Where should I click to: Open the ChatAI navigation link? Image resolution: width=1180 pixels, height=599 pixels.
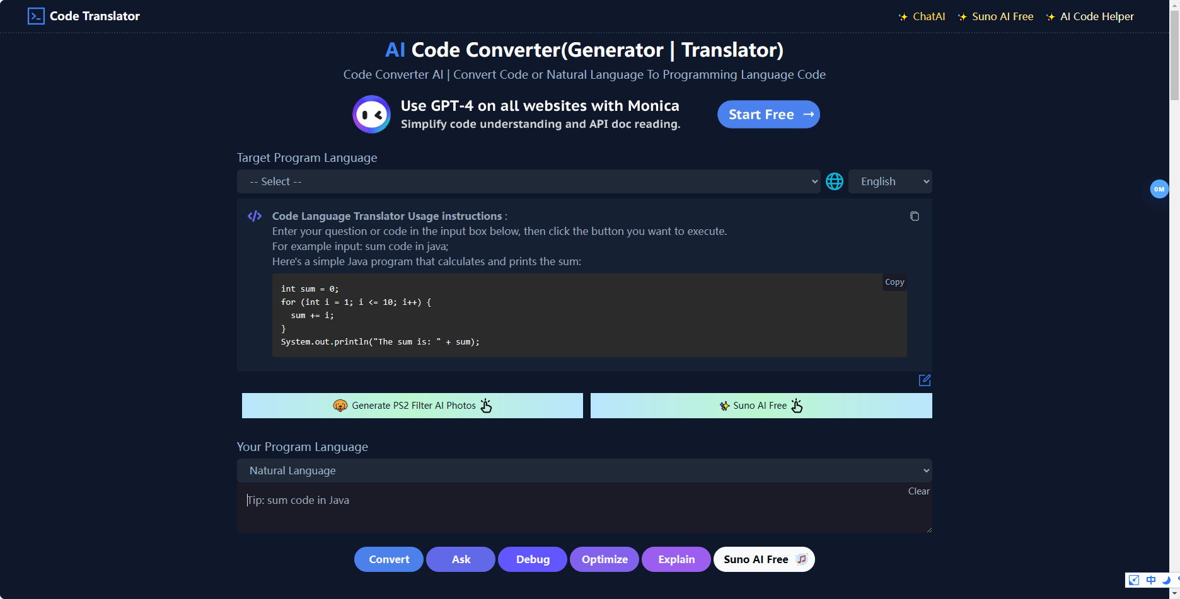928,16
